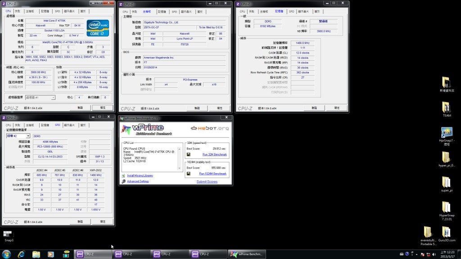Switch to the 記憶體 tab in the processor window

coord(45,11)
